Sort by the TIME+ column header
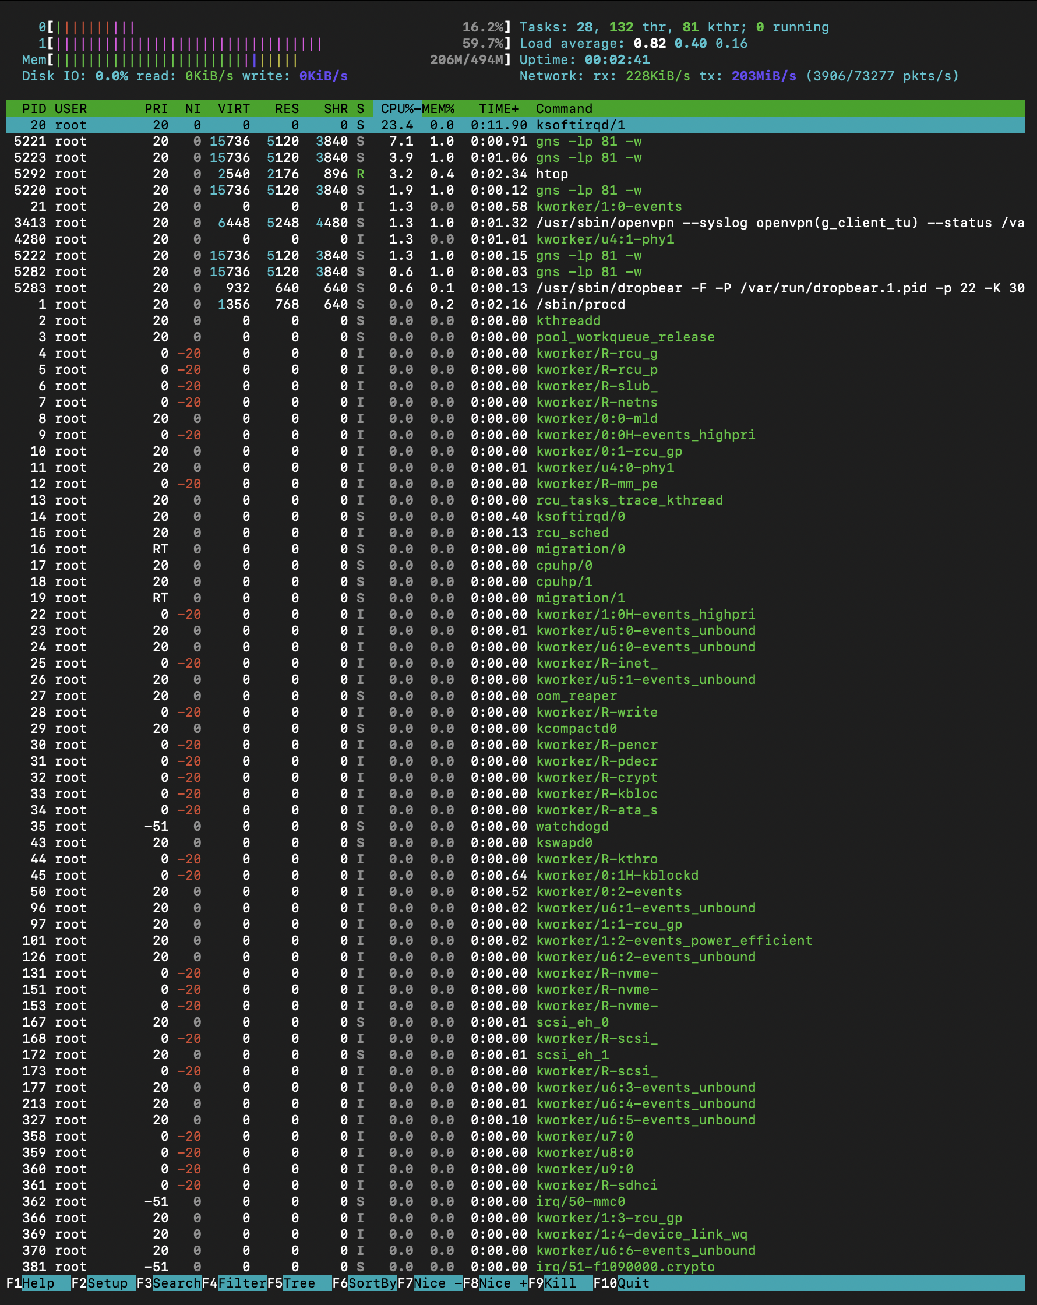1037x1305 pixels. click(x=498, y=109)
